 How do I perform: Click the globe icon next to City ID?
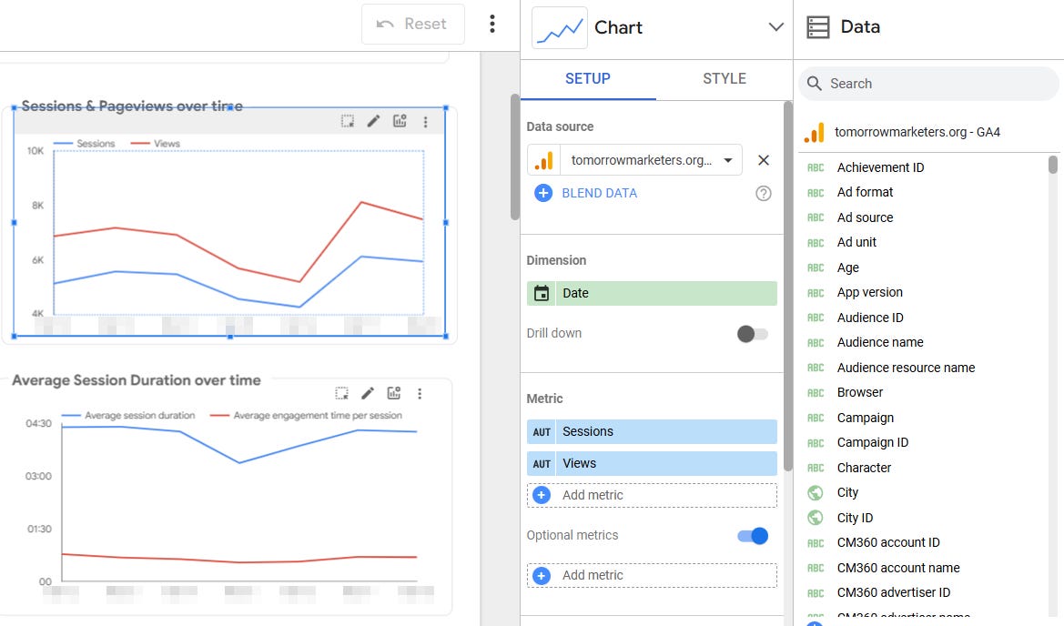[x=815, y=518]
